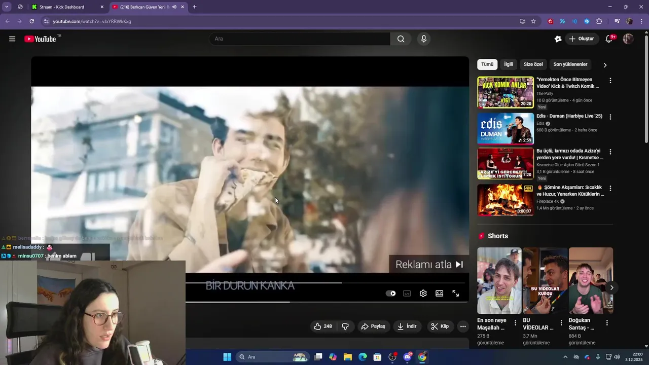Screen dimensions: 649x365
Task: Like the video with thumbs up
Action: (323, 326)
